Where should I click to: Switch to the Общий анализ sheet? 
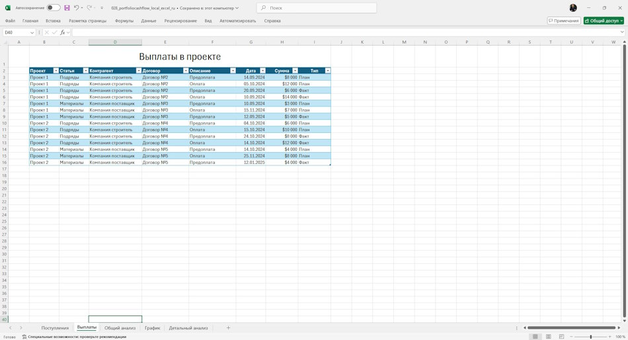tap(120, 328)
